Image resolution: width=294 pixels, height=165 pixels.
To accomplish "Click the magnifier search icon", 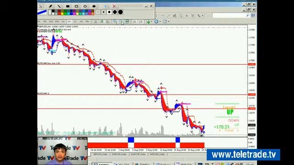I will pos(248,16).
